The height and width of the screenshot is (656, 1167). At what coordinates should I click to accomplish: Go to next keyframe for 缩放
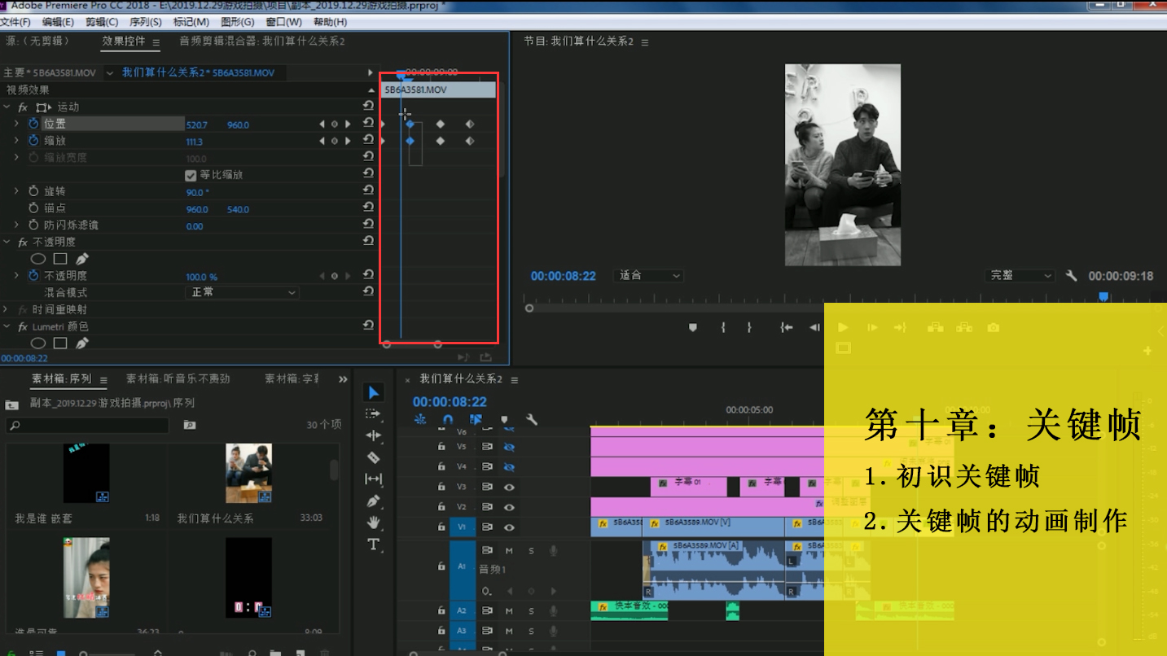click(348, 141)
